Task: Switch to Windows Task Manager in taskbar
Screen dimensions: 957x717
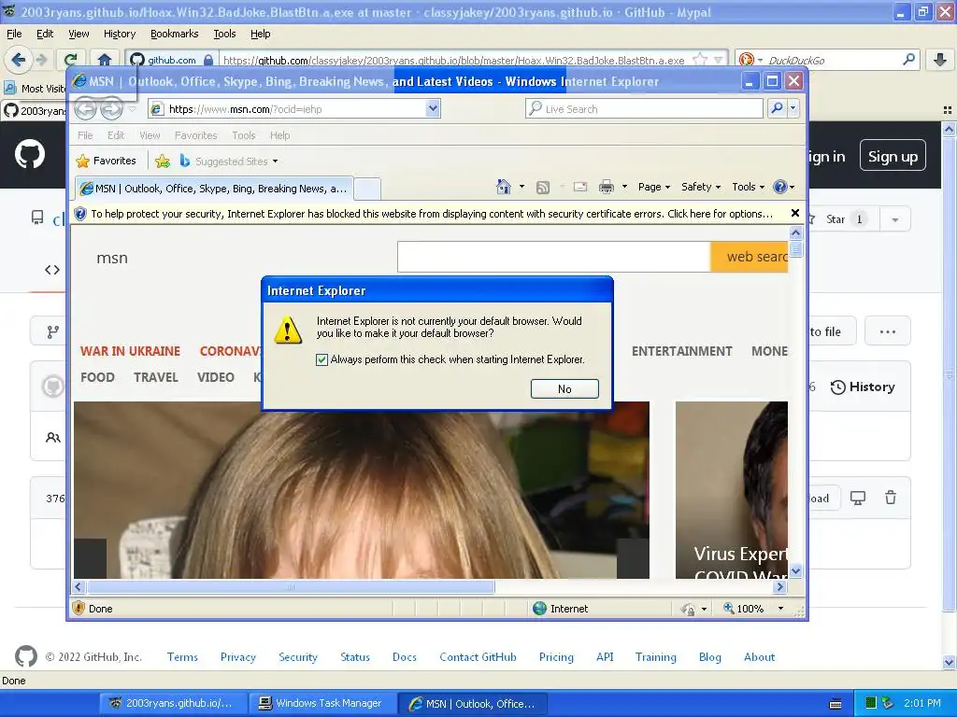Action: point(321,703)
